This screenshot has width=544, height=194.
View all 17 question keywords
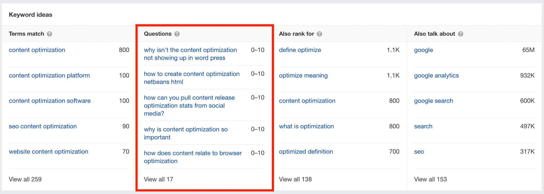158,179
